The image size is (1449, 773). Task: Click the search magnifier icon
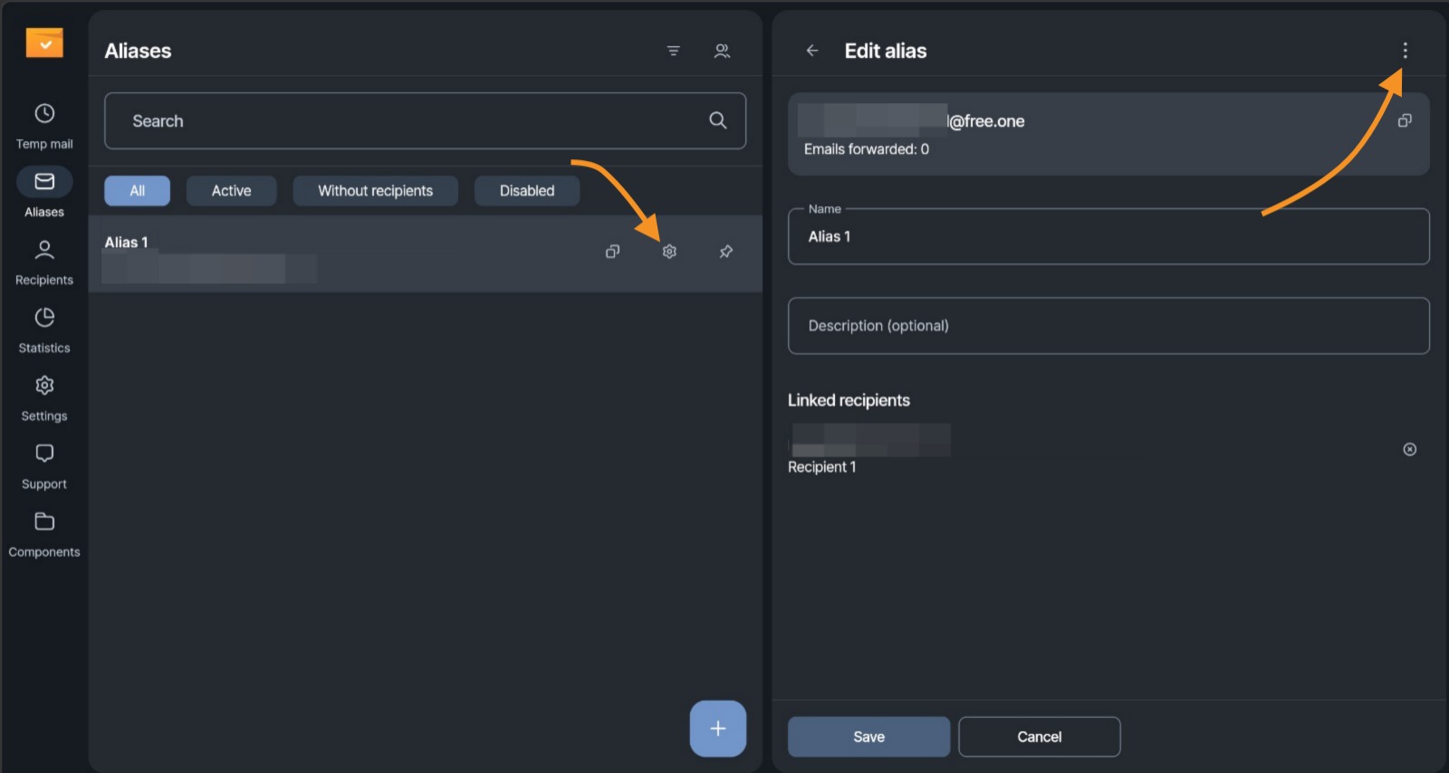pyautogui.click(x=718, y=120)
